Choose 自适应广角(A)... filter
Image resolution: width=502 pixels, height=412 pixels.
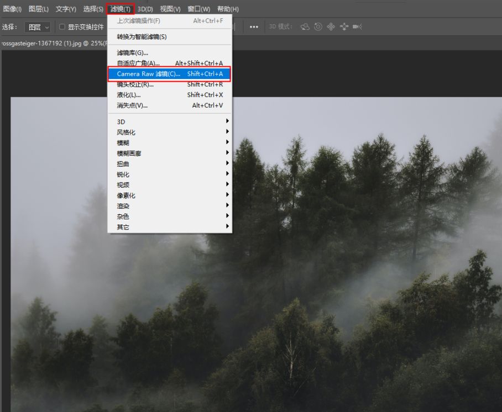point(169,64)
